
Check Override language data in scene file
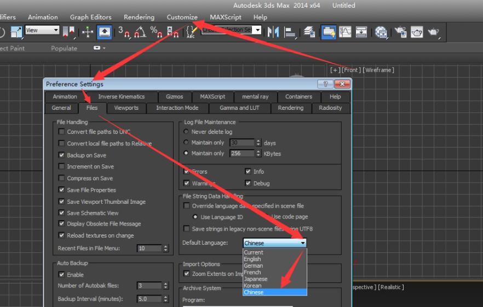tap(187, 206)
